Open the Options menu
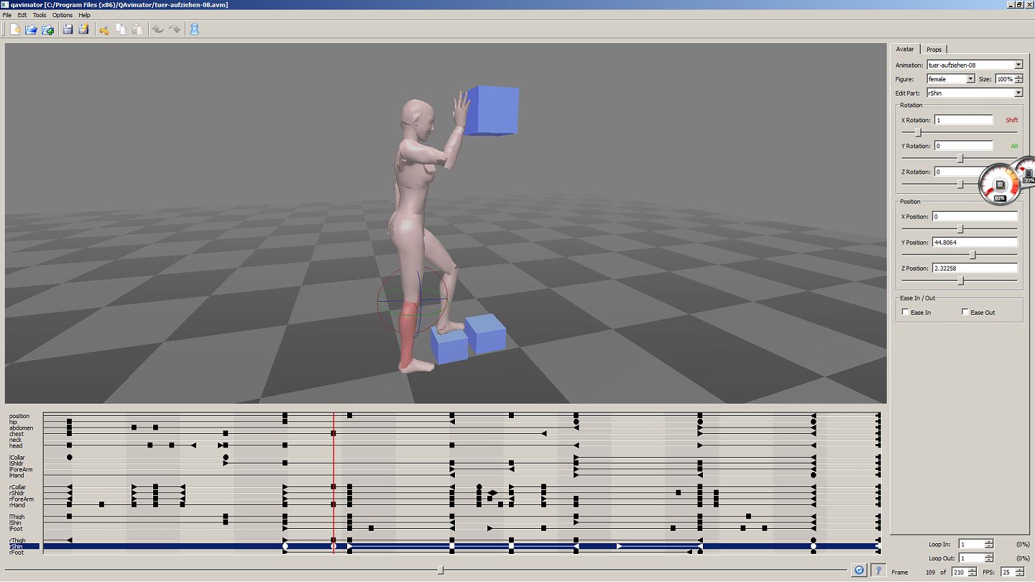 tap(63, 15)
